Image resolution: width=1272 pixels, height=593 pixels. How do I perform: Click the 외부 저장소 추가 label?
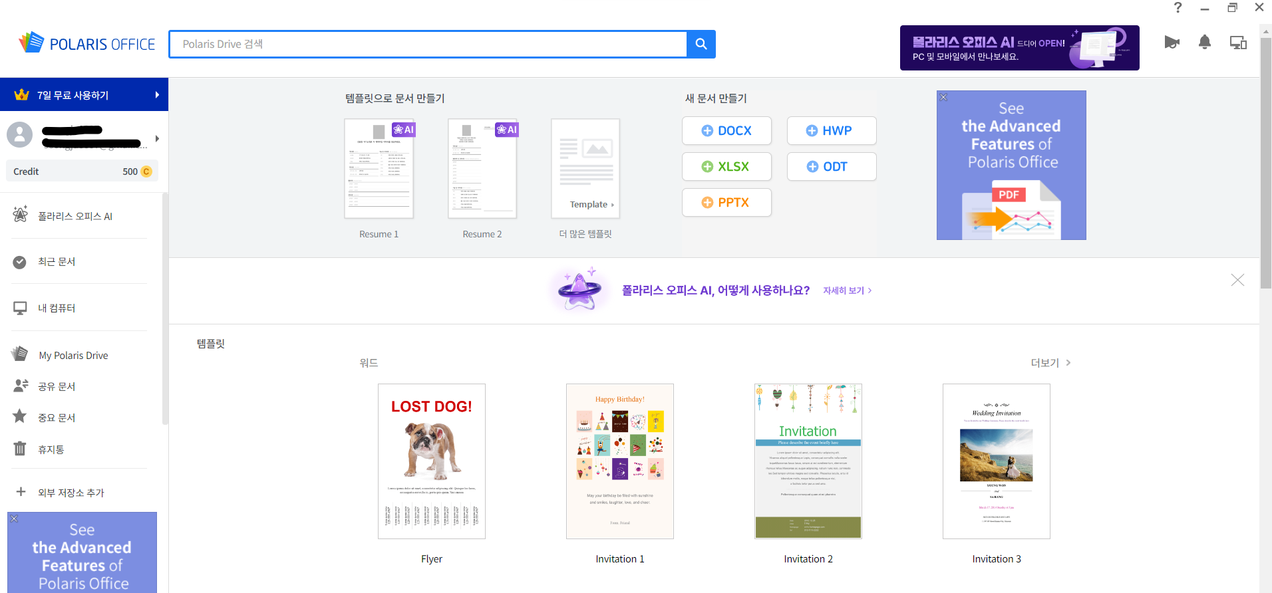click(71, 493)
